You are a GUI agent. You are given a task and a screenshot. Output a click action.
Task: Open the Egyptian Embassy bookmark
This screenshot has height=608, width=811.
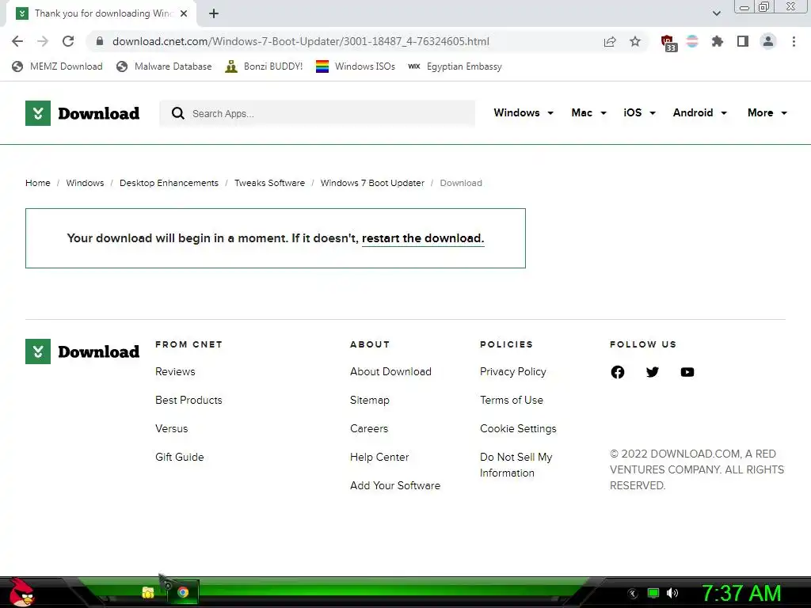[455, 66]
